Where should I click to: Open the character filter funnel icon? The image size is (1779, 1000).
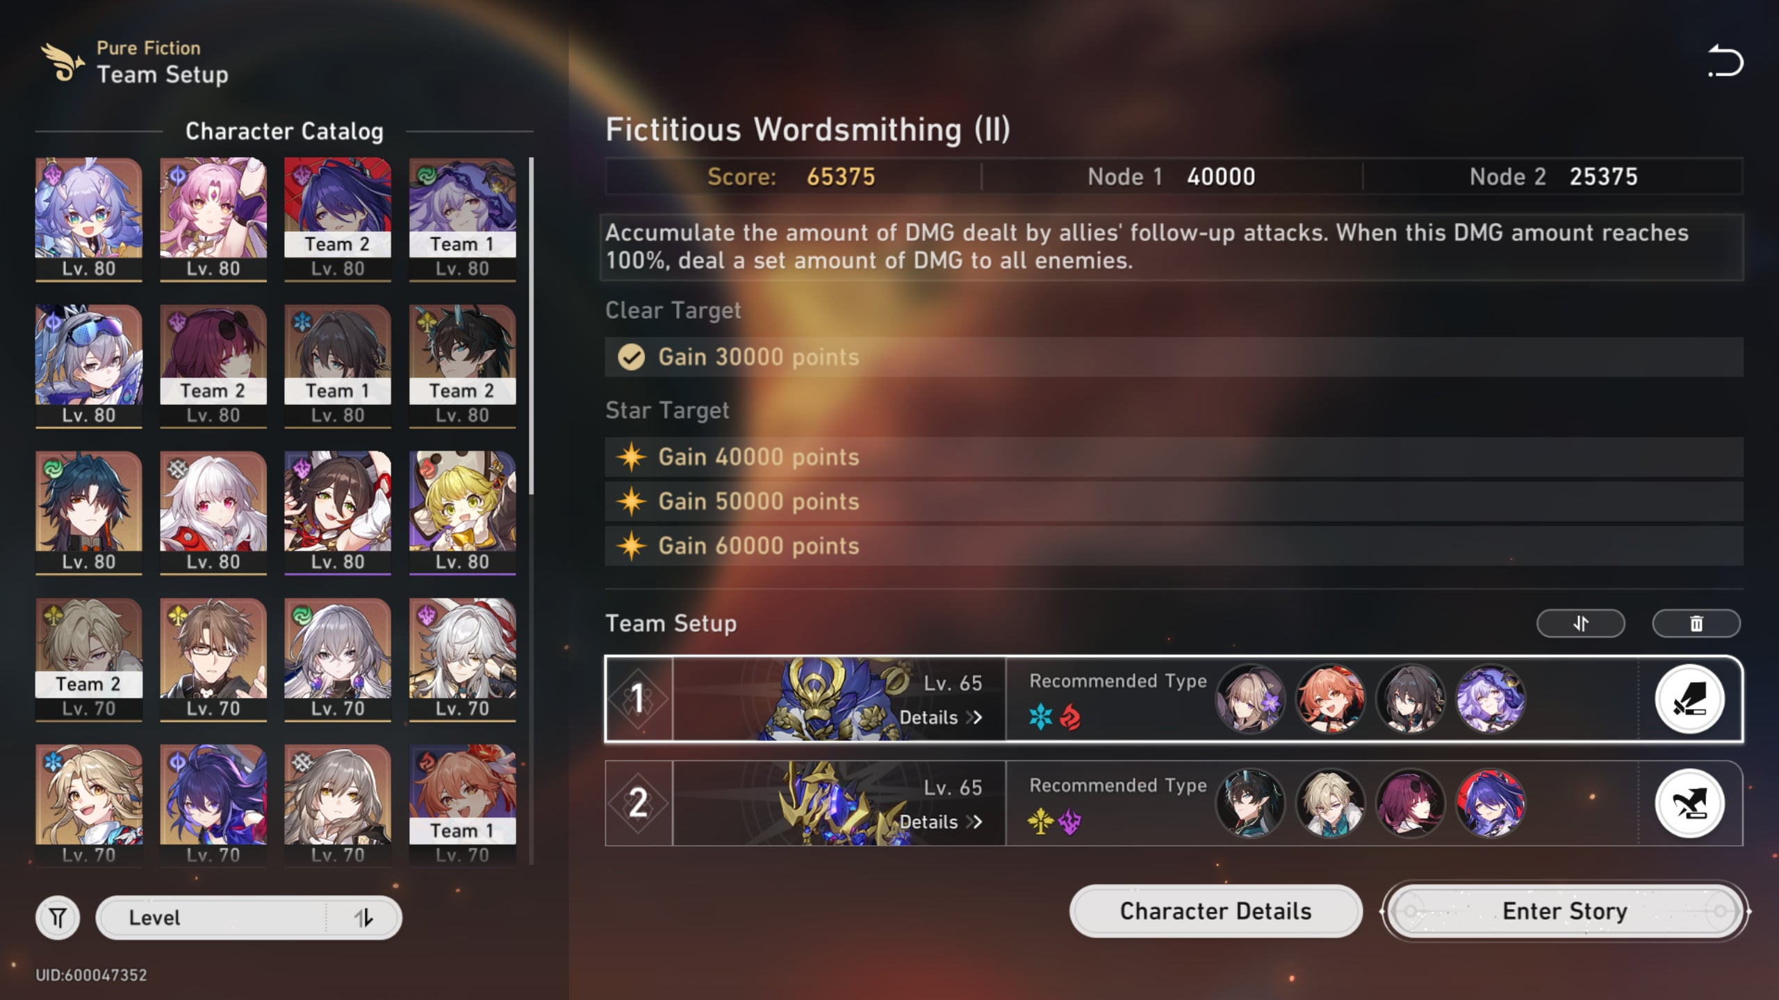(x=58, y=917)
